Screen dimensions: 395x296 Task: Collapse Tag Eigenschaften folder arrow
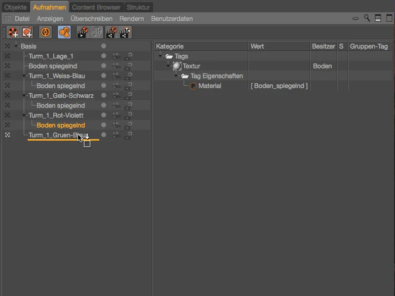click(176, 76)
